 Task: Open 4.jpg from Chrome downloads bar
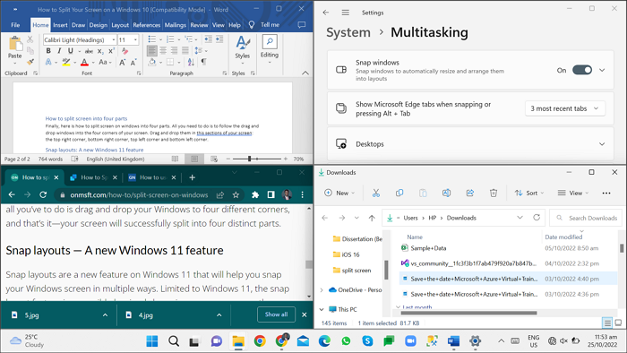point(145,315)
